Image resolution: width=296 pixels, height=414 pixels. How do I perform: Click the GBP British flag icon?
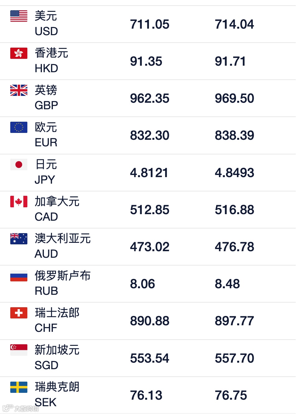pyautogui.click(x=19, y=90)
